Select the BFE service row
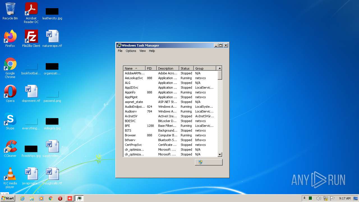 tap(170, 126)
